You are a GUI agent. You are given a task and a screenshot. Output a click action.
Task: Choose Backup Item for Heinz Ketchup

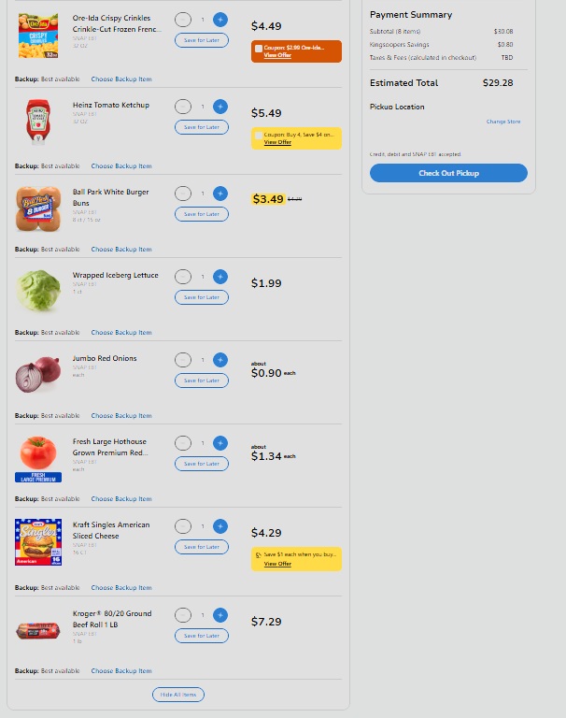click(121, 166)
